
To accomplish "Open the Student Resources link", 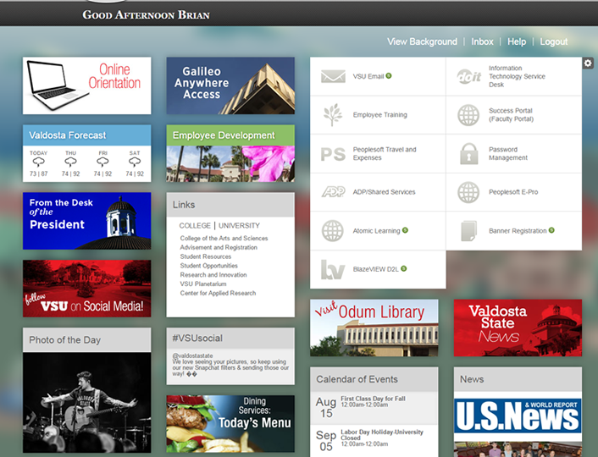I will [x=206, y=256].
